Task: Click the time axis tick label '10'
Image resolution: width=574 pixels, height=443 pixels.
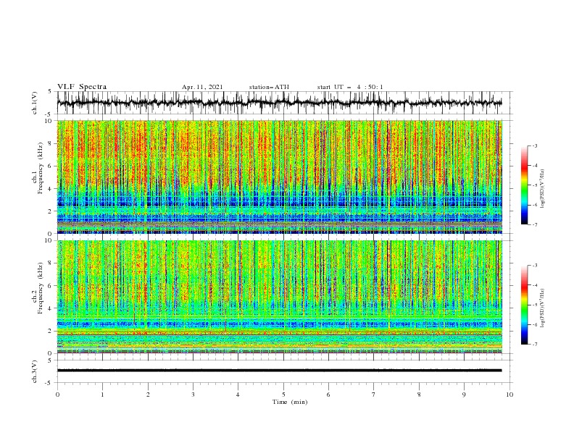Action: click(509, 395)
